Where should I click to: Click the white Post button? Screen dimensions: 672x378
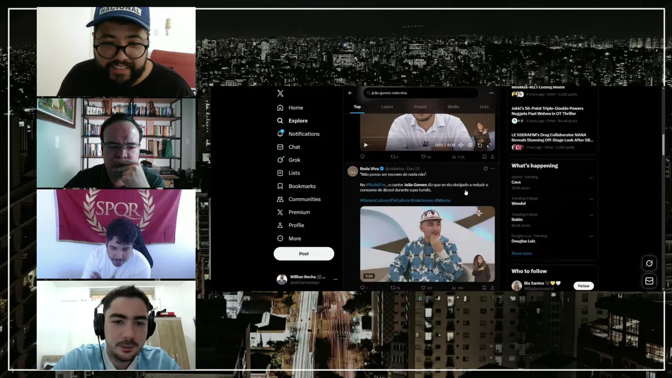pos(304,254)
